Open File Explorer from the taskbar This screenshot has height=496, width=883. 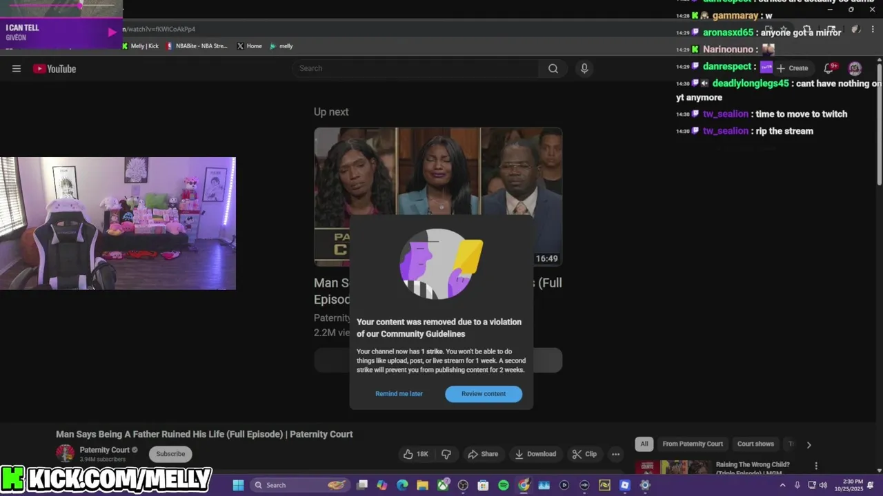pos(422,485)
